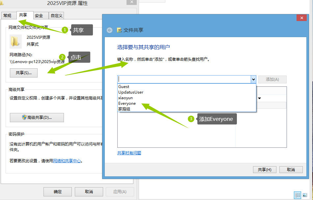This screenshot has height=200, width=313.
Task: Expand the user name combo box arrow
Action: coord(253,79)
